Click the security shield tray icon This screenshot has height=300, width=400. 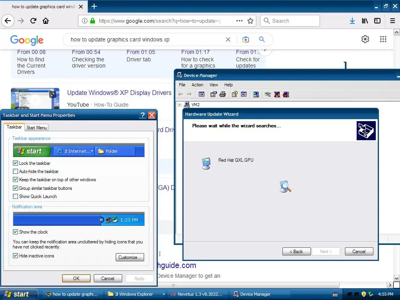pyautogui.click(x=364, y=294)
